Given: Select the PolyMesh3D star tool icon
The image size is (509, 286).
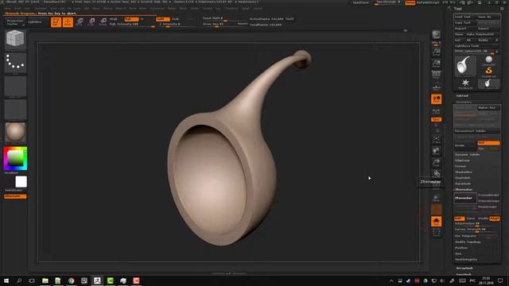Looking at the screenshot, I should 465,83.
